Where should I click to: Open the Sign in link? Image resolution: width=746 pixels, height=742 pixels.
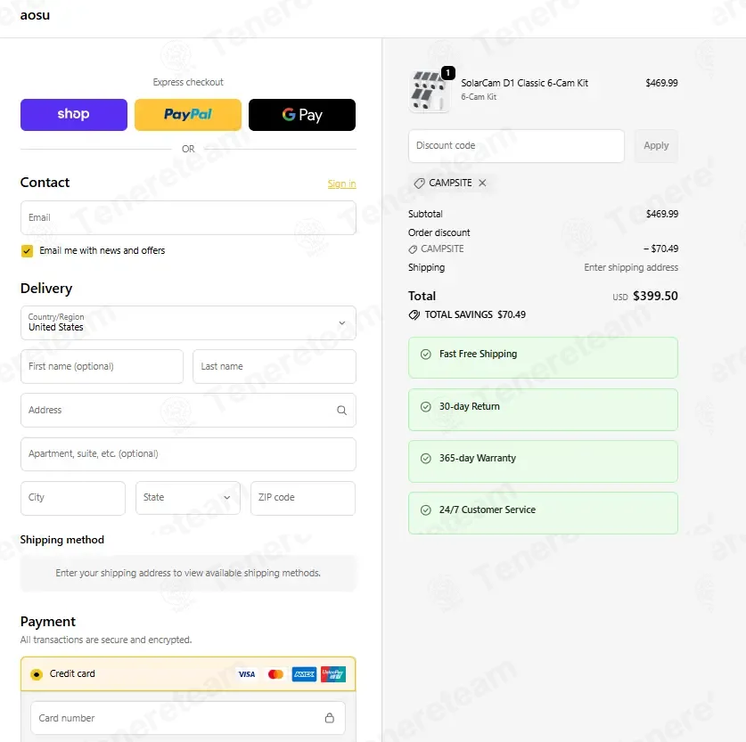pos(341,183)
